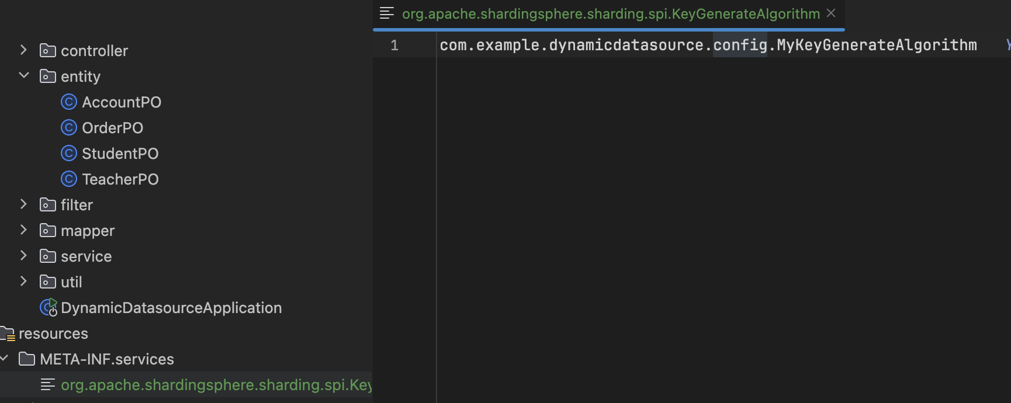Collapse the entity folder chevron
1011x403 pixels.
pos(23,76)
